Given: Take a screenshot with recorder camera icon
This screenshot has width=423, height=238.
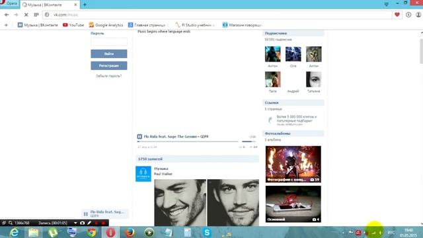Looking at the screenshot, I should [x=82, y=223].
